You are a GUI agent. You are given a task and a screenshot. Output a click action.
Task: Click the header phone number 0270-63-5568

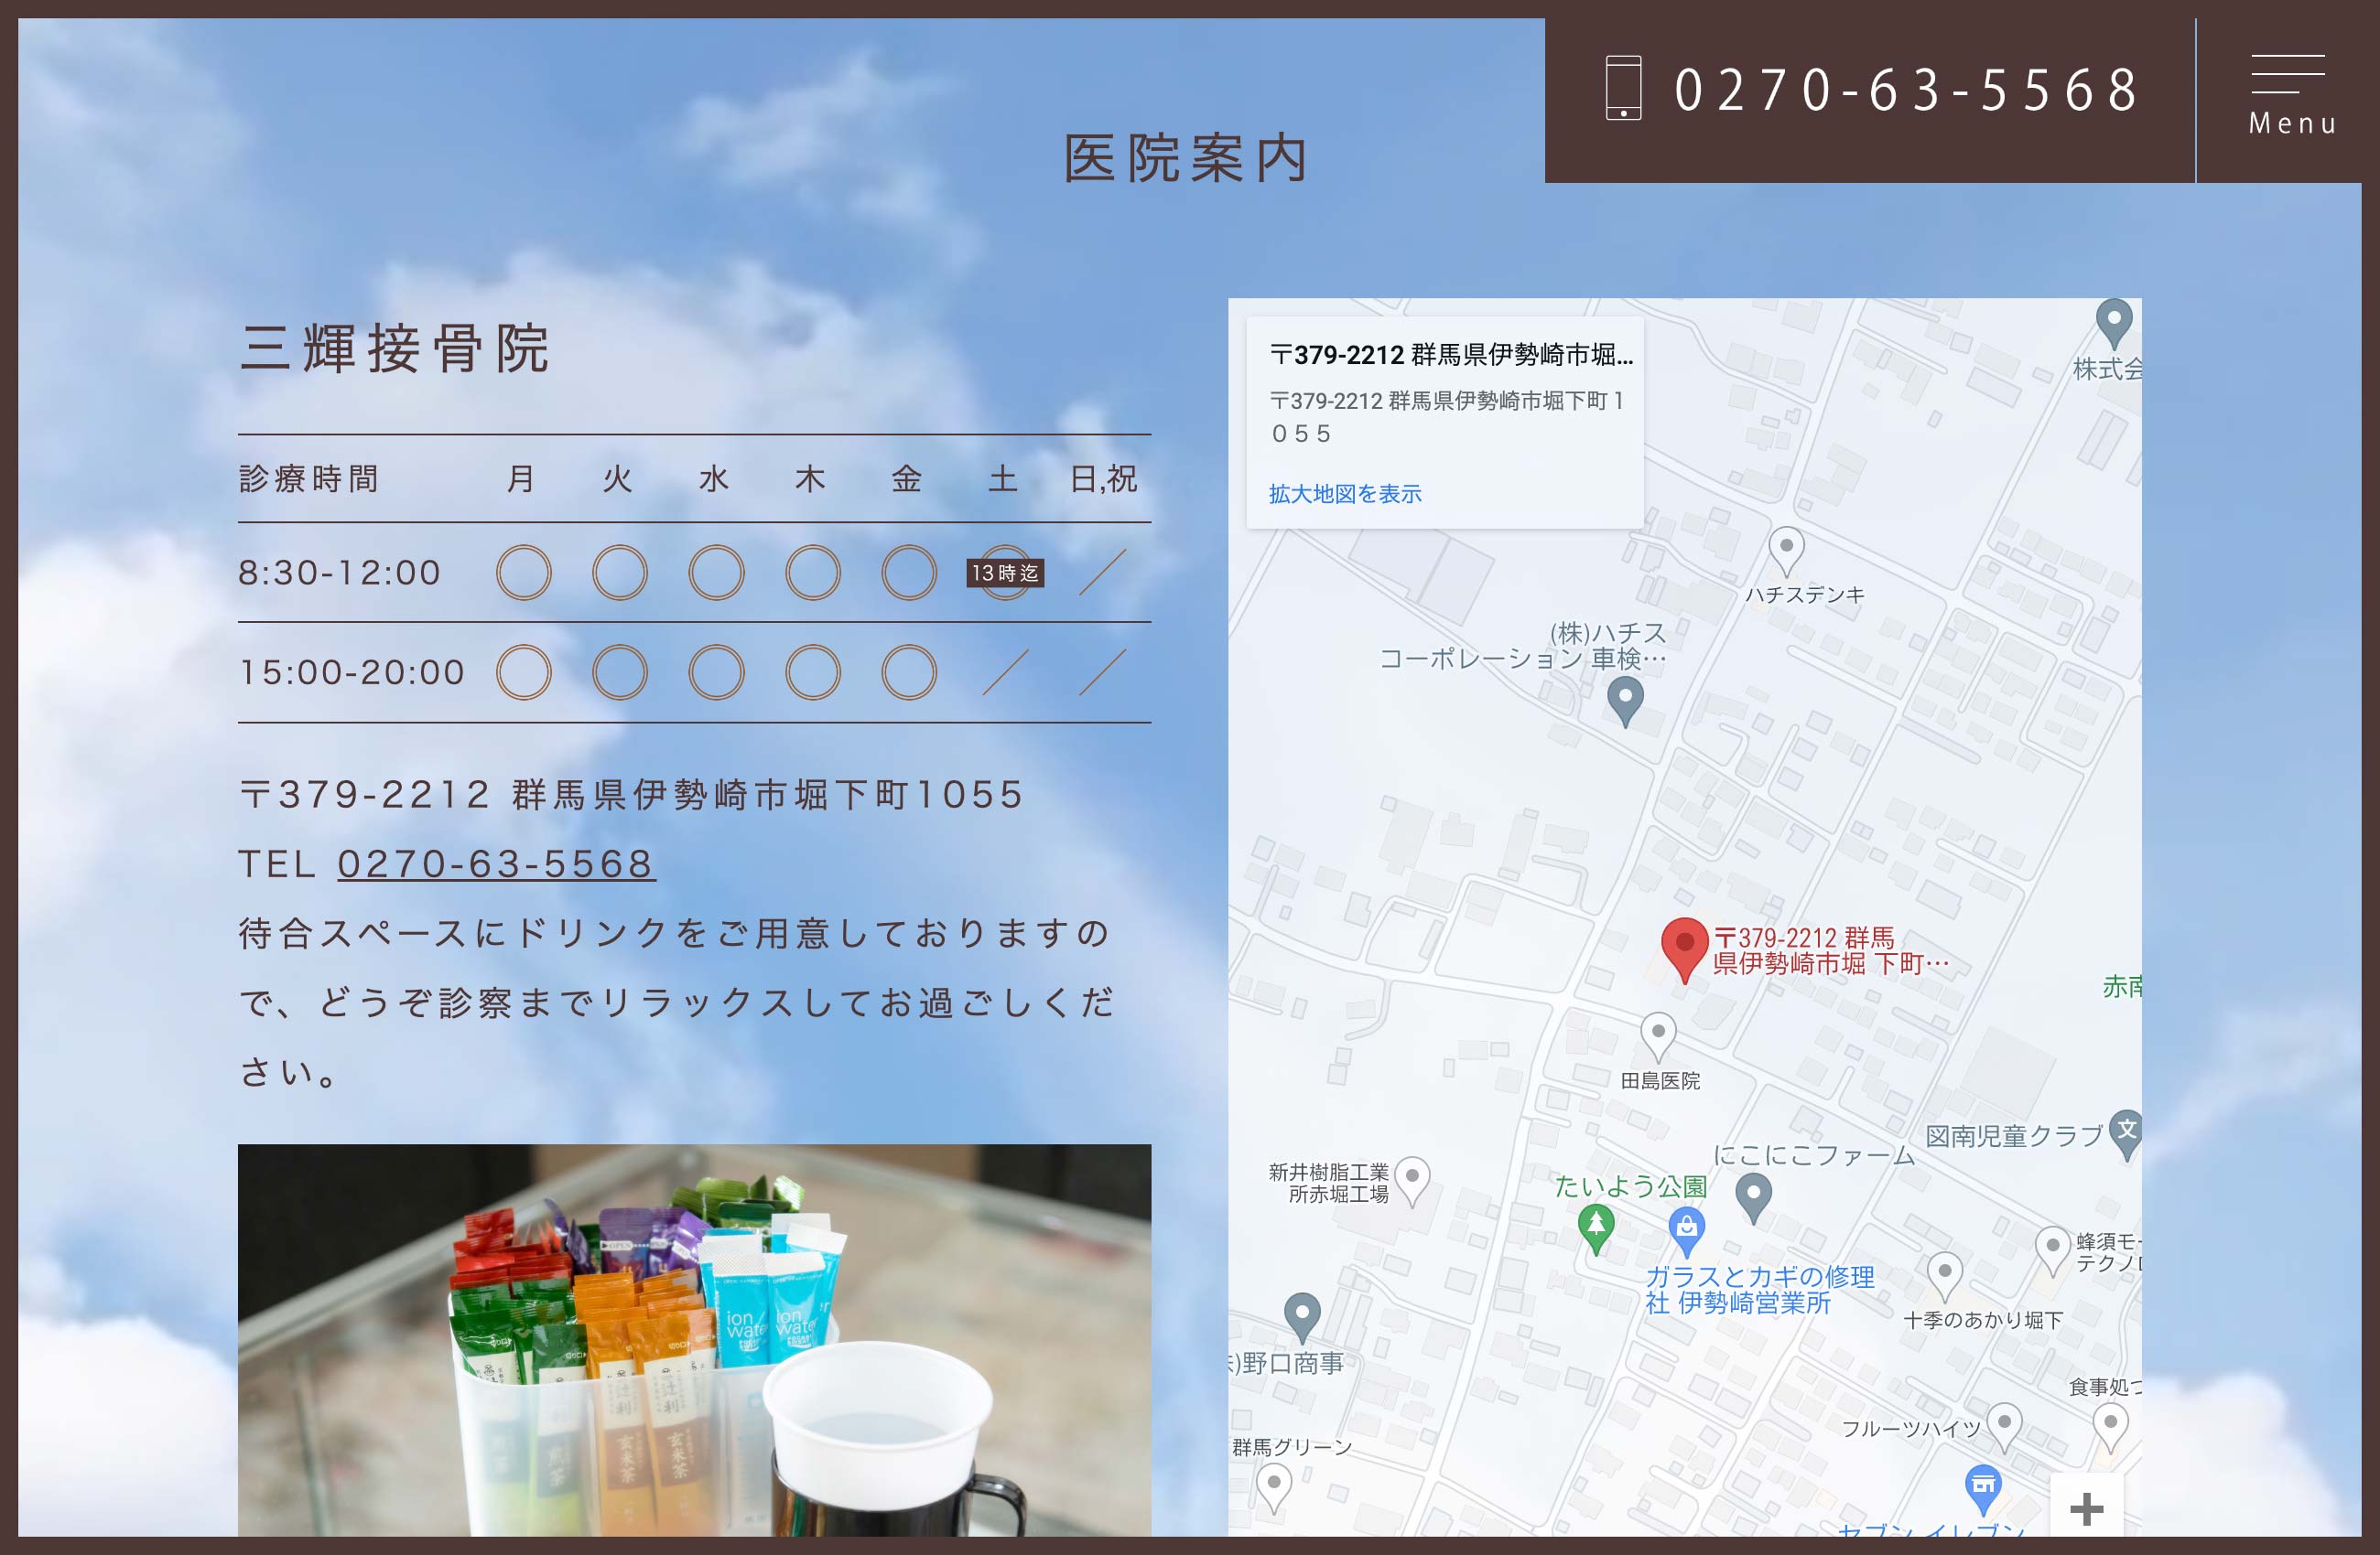[x=1905, y=90]
